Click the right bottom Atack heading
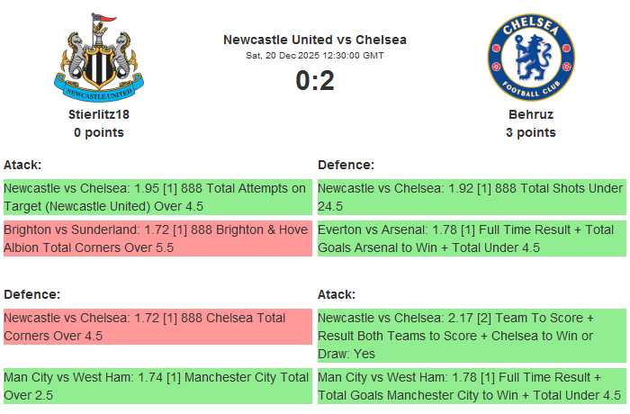Screen dimensions: 630x414 point(337,294)
